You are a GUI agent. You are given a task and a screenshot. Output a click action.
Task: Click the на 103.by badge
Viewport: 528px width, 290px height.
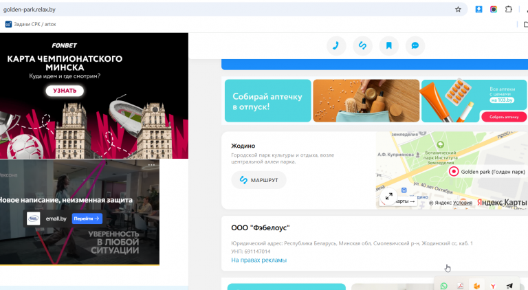click(501, 100)
